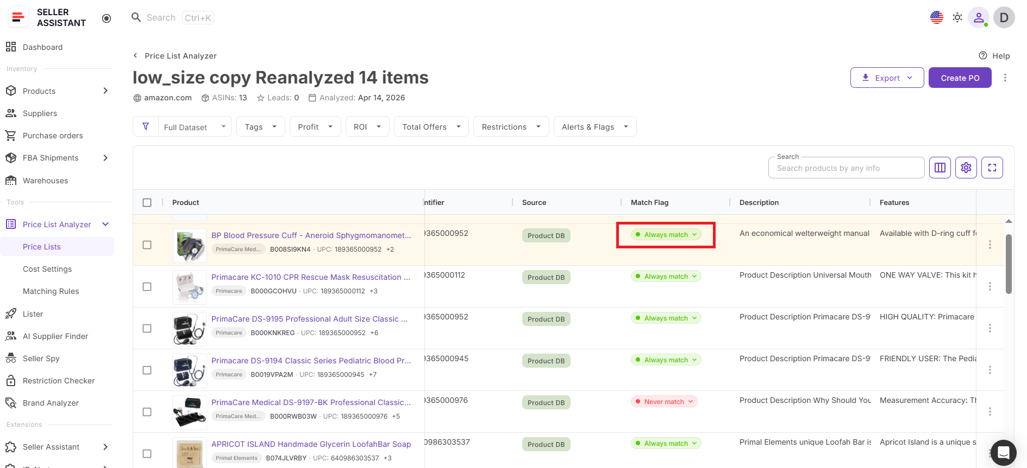1027x468 pixels.
Task: Open the APRICOT ISLAND Handmade Glycerin LoofahBar Soap link
Action: tap(311, 444)
